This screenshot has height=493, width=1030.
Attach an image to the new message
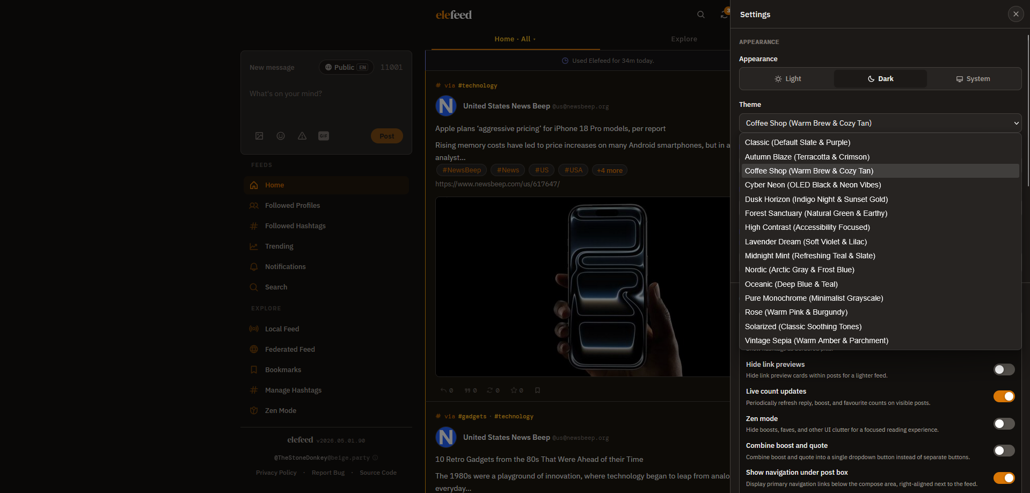point(259,136)
